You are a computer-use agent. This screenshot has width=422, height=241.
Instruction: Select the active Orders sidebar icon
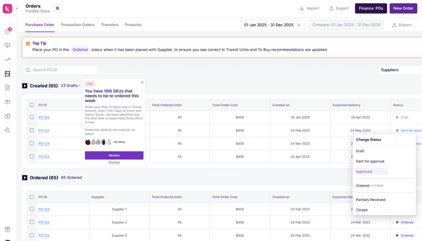(x=8, y=74)
